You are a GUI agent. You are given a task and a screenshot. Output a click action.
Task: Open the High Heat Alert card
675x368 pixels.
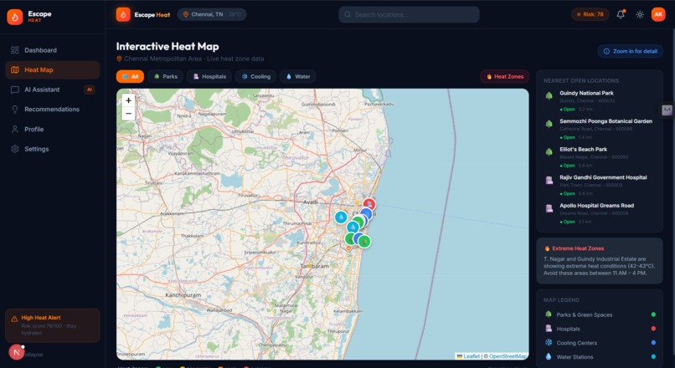(x=53, y=325)
